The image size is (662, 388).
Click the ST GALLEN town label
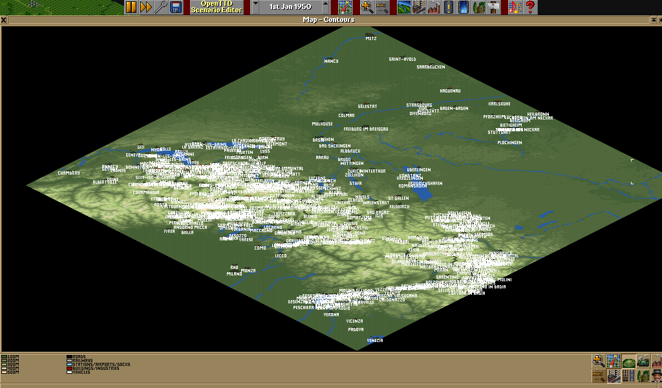398,199
